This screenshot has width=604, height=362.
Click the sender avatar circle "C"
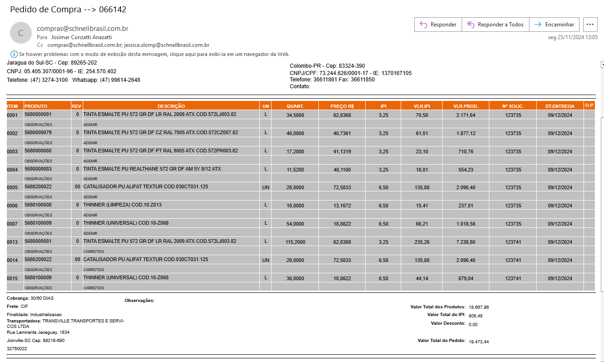(x=21, y=33)
